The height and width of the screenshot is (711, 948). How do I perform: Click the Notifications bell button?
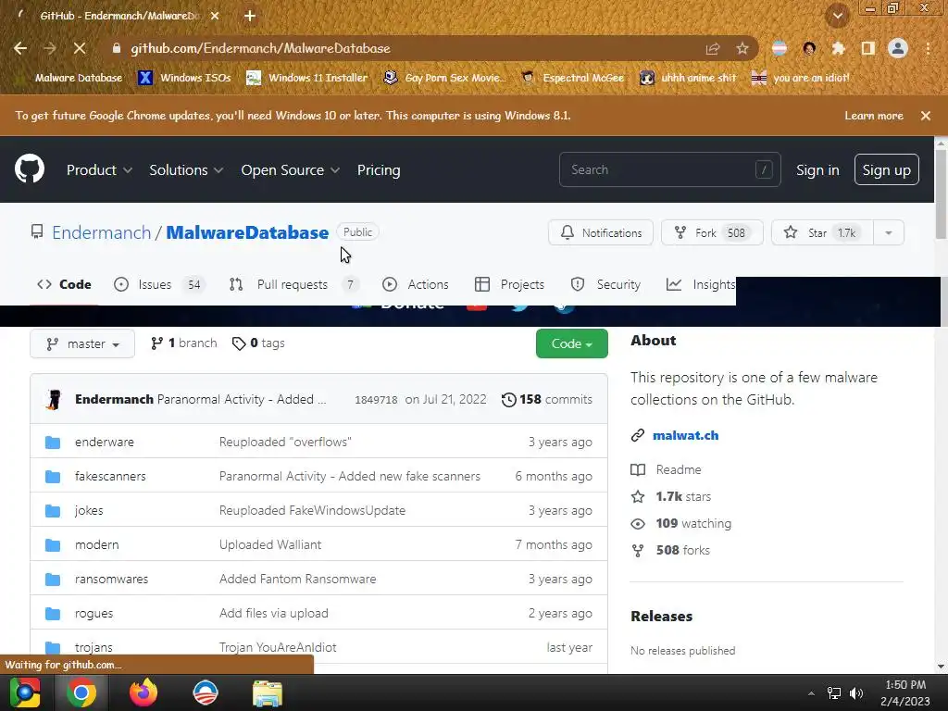[x=600, y=232]
